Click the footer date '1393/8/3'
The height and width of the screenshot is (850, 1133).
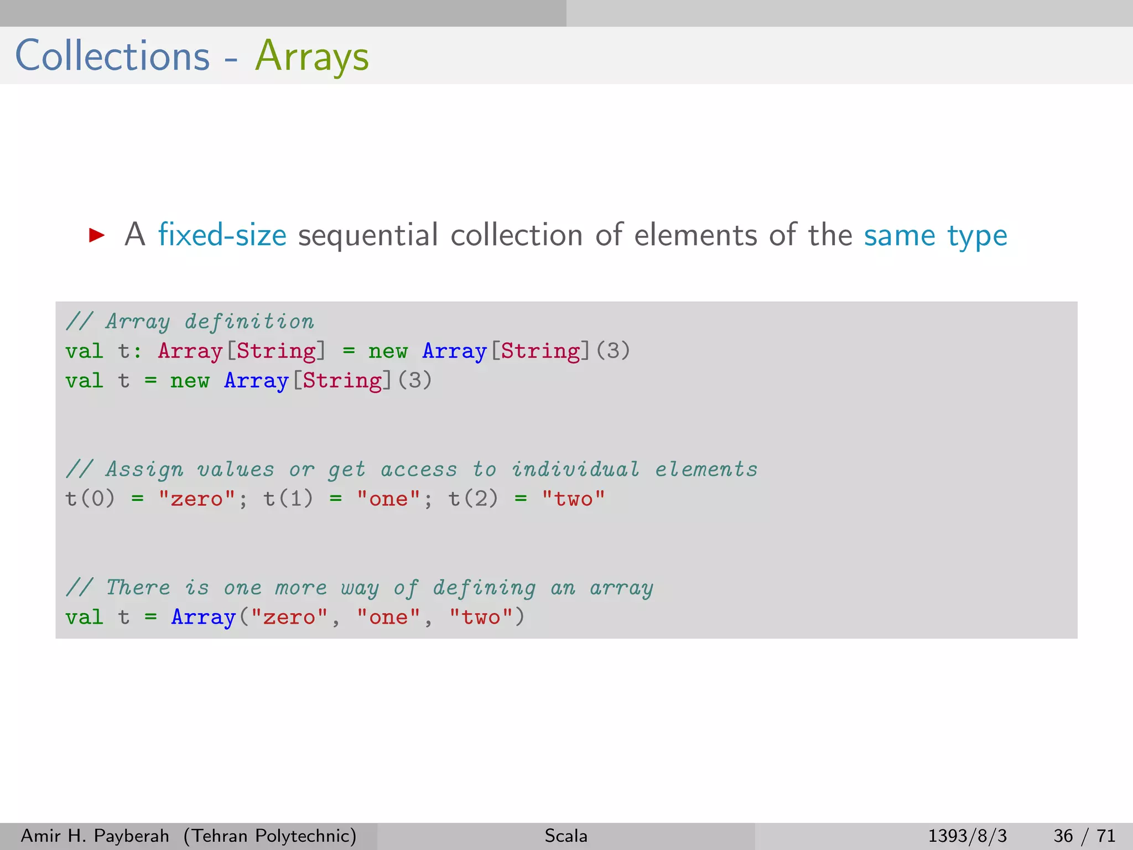point(968,836)
